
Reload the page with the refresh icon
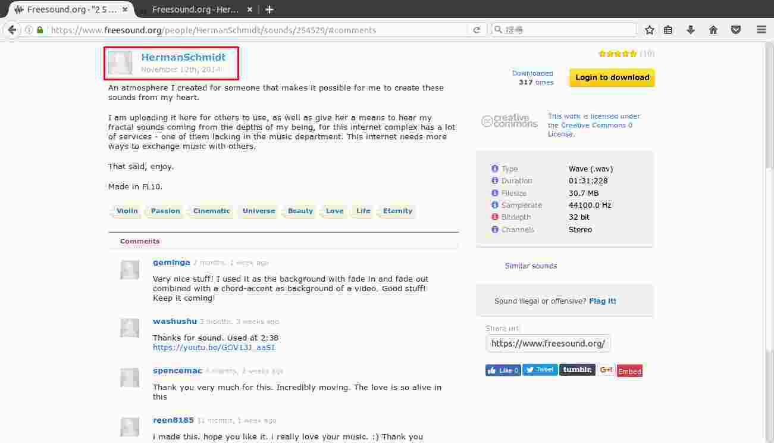coord(476,30)
